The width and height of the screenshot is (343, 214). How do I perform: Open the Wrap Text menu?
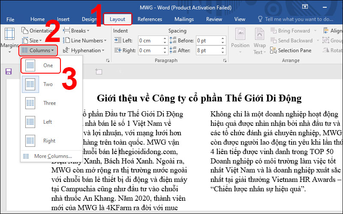pyautogui.click(x=260, y=41)
